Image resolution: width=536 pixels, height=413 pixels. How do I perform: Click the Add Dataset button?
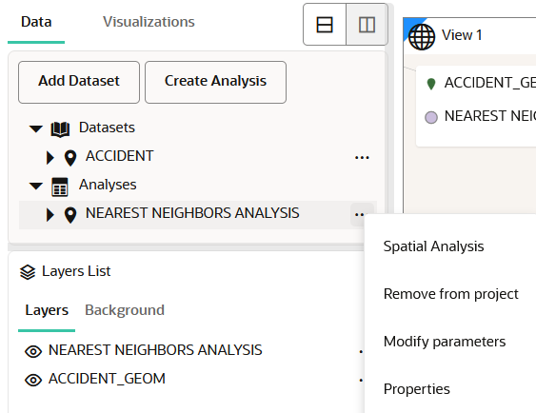[x=79, y=82]
